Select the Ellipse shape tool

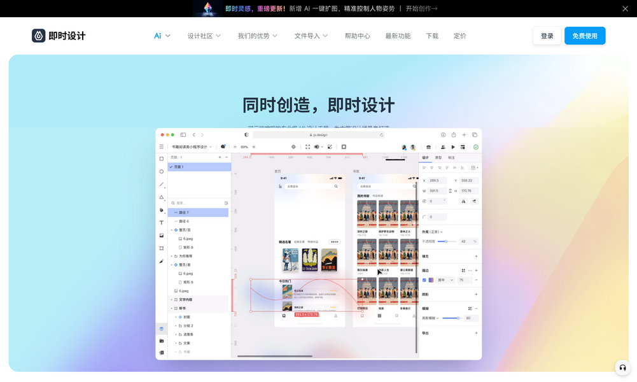pyautogui.click(x=162, y=171)
